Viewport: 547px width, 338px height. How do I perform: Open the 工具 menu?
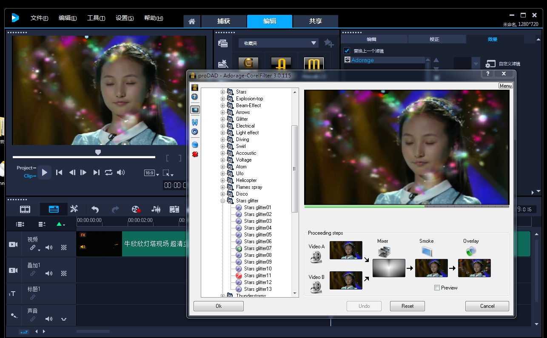pyautogui.click(x=96, y=18)
